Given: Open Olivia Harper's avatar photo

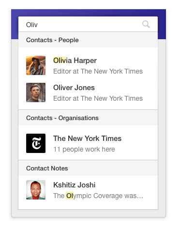Looking at the screenshot, I should point(36,65).
